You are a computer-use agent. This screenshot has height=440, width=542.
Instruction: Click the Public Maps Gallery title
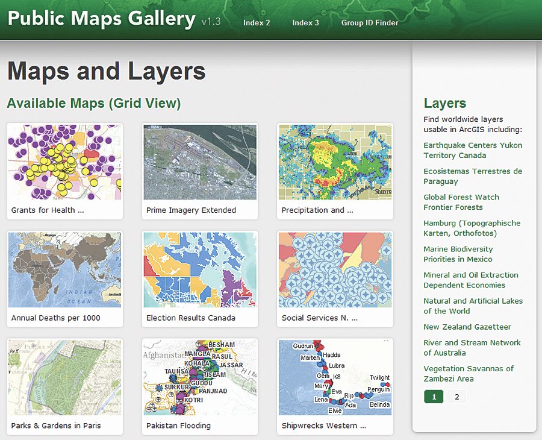pyautogui.click(x=102, y=19)
